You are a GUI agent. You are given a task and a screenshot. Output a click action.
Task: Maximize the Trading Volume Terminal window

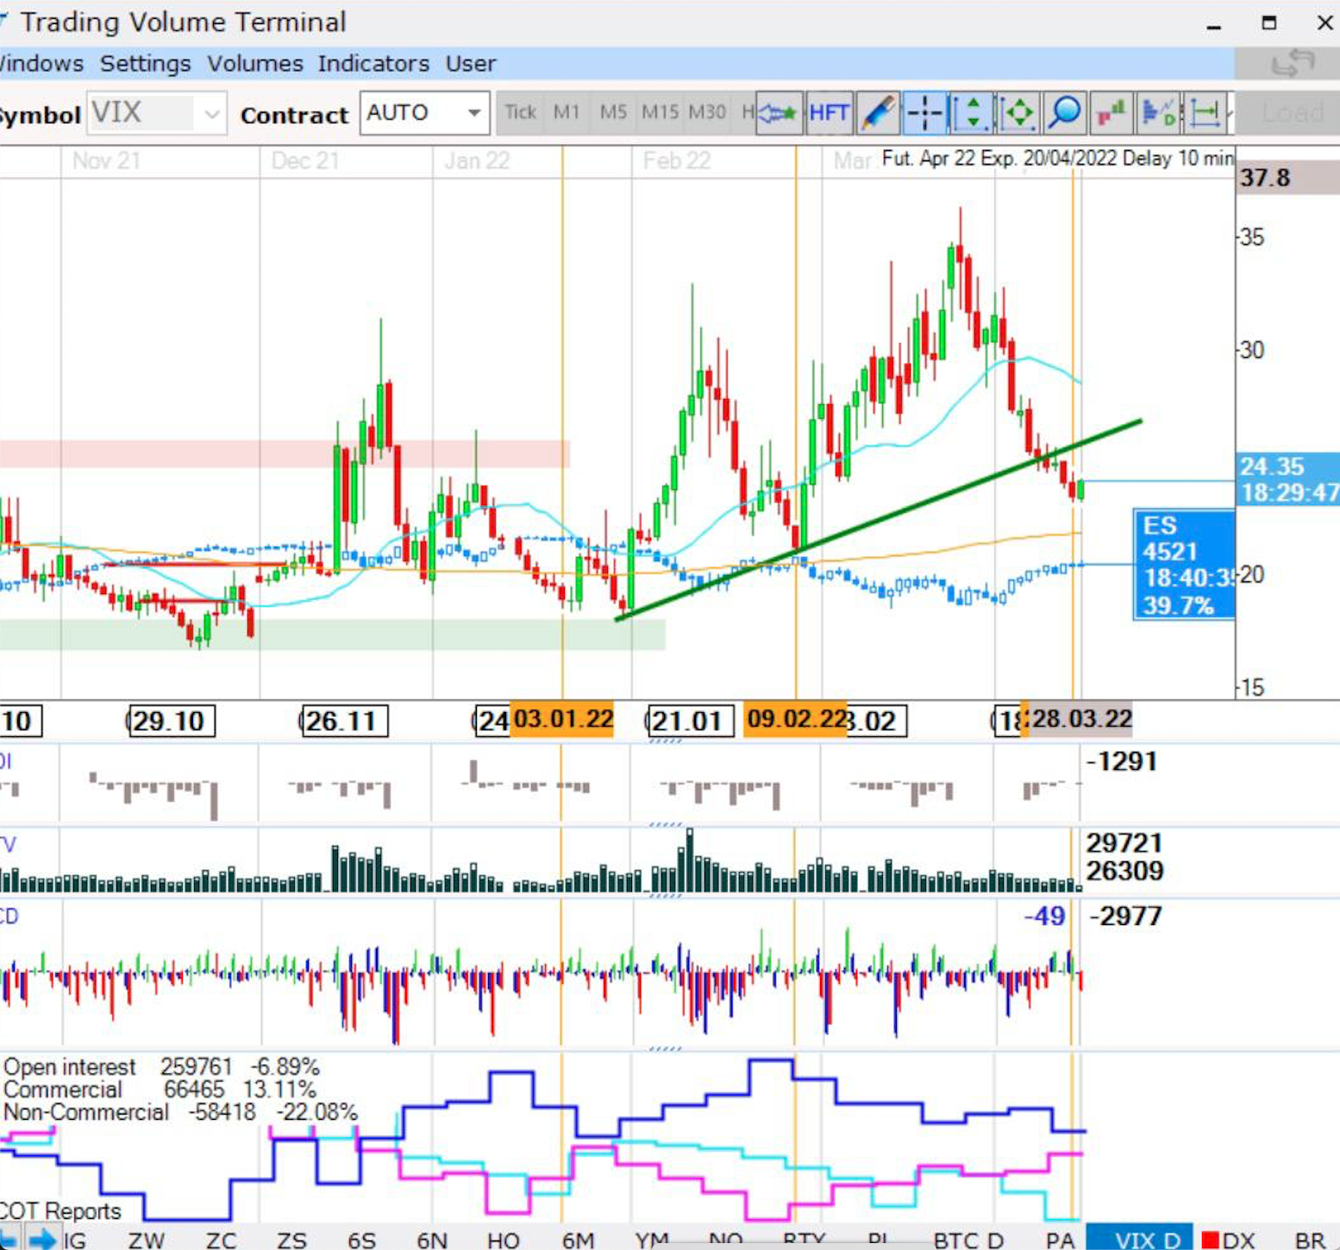(1269, 23)
